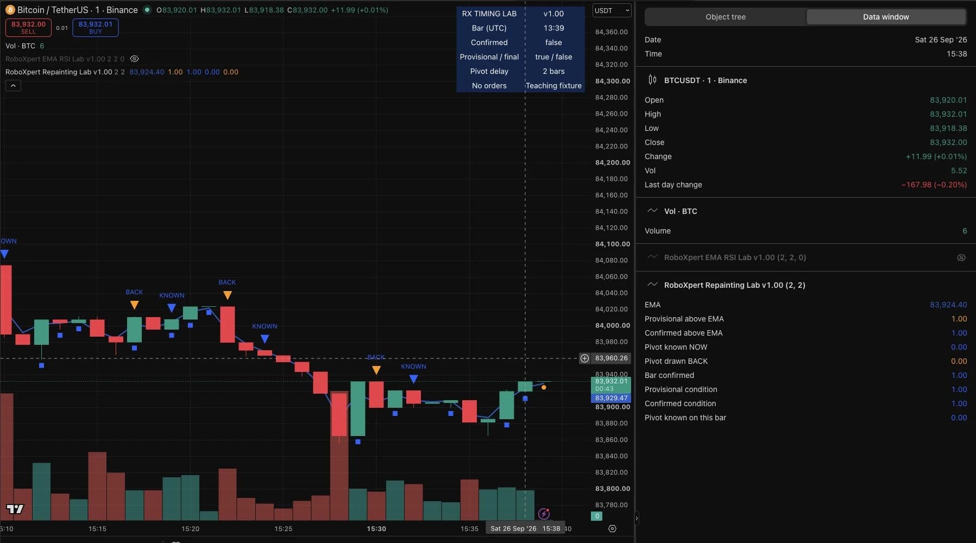The width and height of the screenshot is (976, 543).
Task: Click the orange BACK triangle marker near 15:17
Action: (x=134, y=305)
